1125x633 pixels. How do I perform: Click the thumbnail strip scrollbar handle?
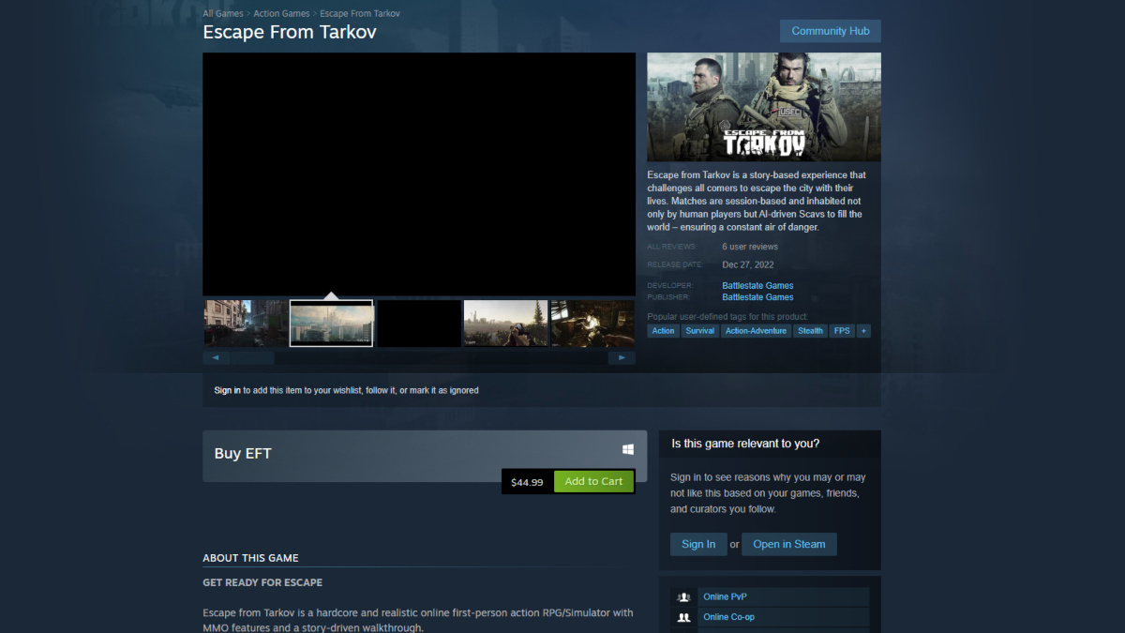click(x=252, y=358)
